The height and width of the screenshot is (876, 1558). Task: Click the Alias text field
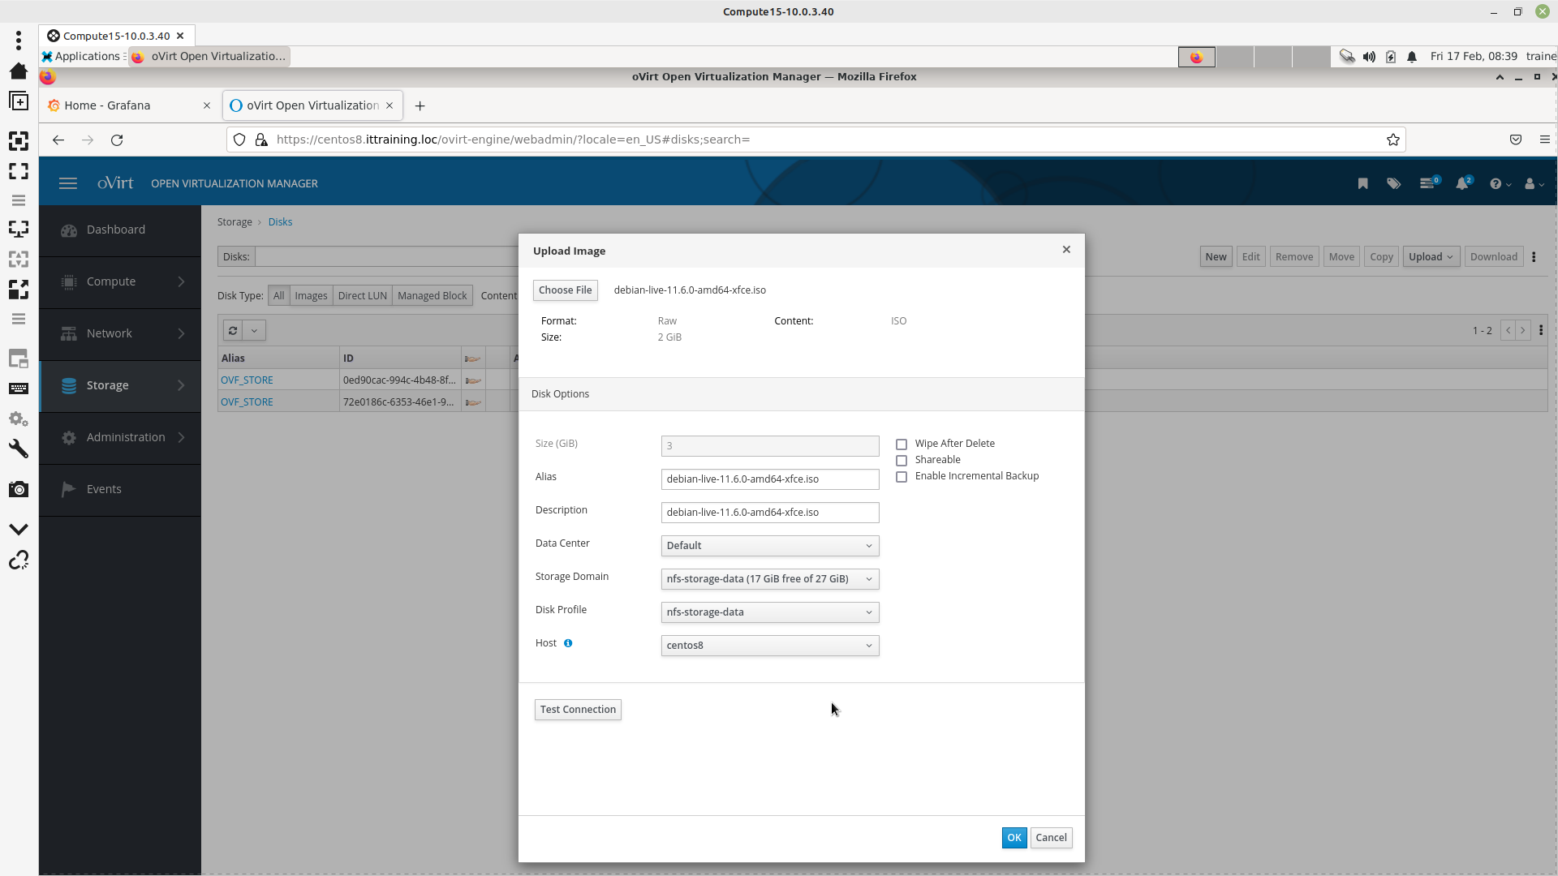click(x=769, y=479)
